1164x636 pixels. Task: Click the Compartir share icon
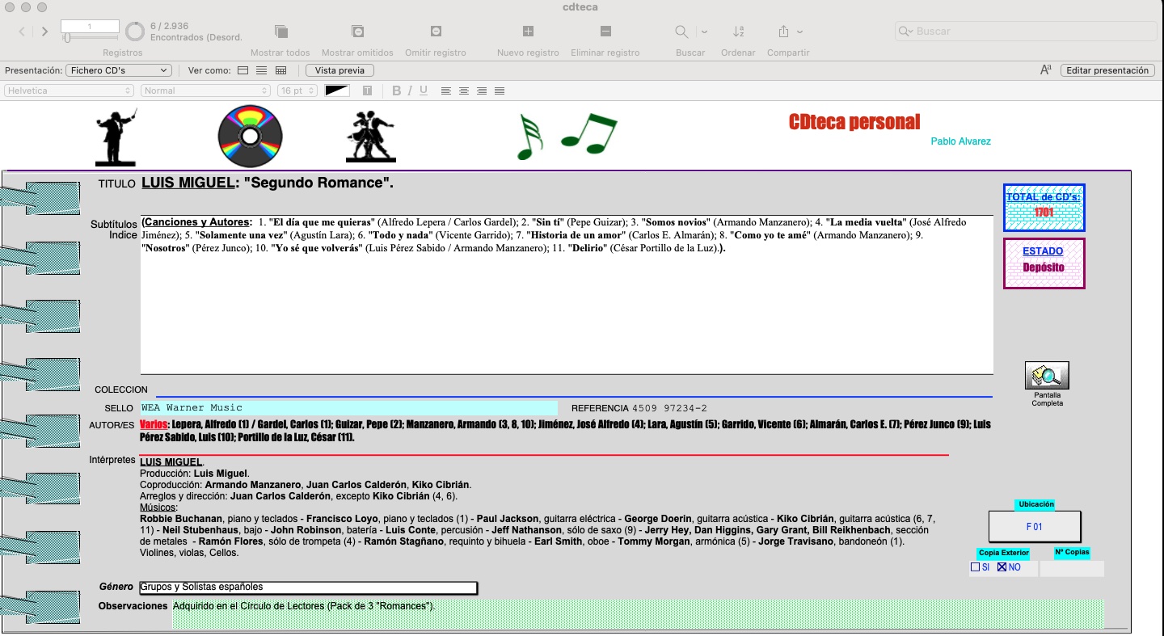click(783, 32)
